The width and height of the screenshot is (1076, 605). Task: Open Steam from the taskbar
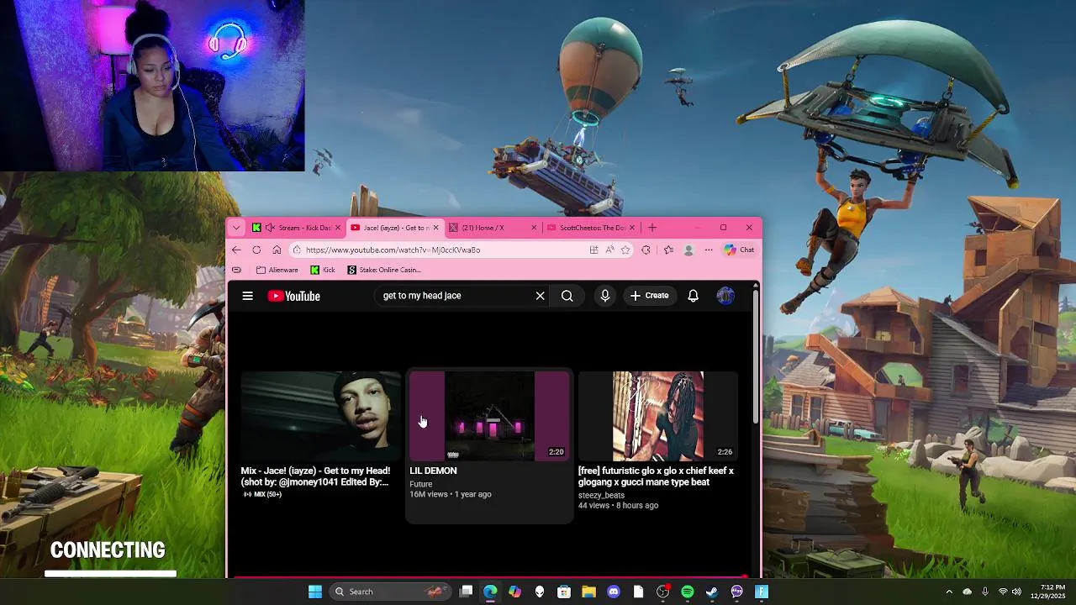pos(712,592)
